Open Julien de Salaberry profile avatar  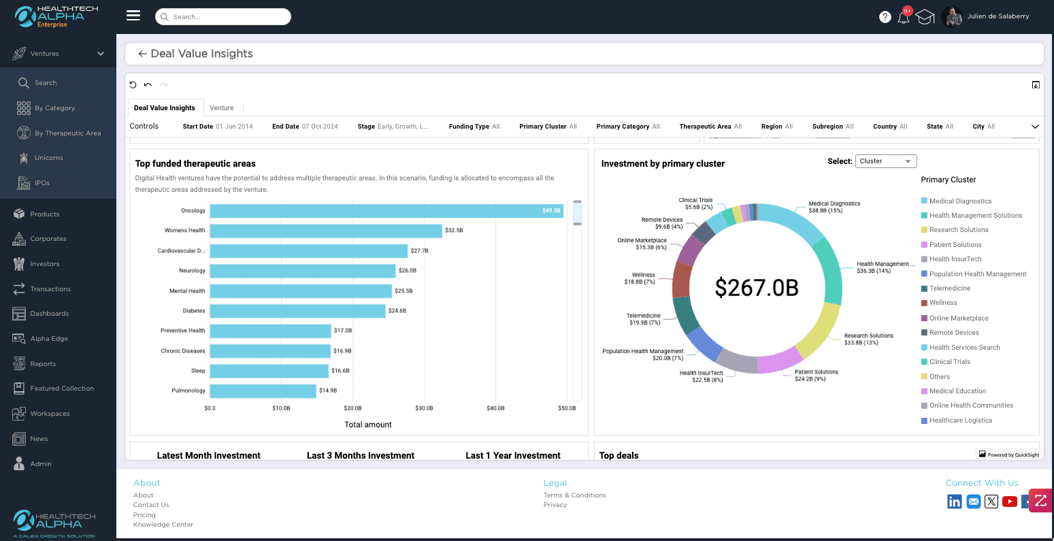tap(953, 17)
